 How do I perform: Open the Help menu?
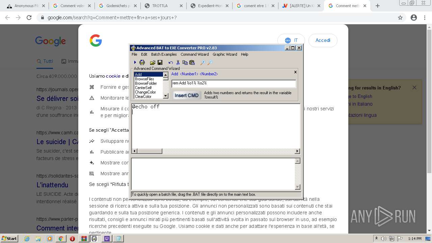coord(244,54)
